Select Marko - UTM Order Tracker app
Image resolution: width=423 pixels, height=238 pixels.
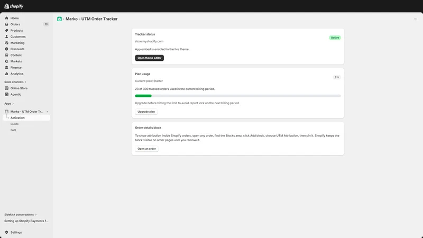(26, 112)
